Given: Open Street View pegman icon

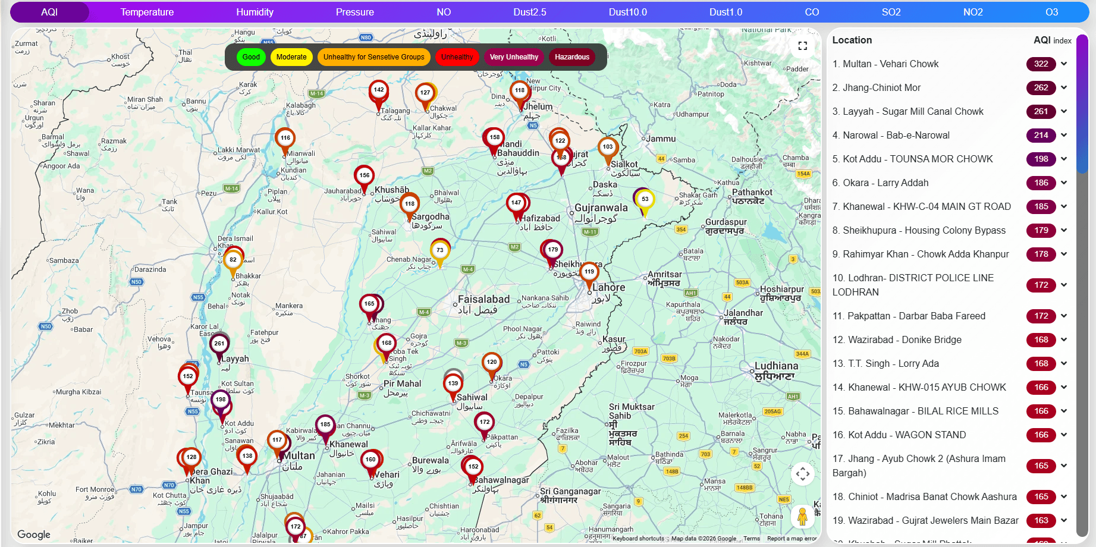Looking at the screenshot, I should (802, 516).
